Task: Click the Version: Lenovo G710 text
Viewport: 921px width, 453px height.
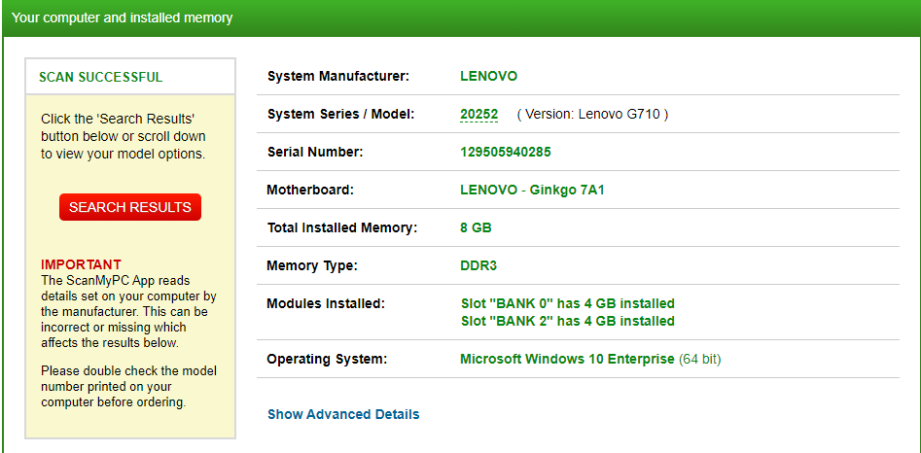Action: [592, 114]
